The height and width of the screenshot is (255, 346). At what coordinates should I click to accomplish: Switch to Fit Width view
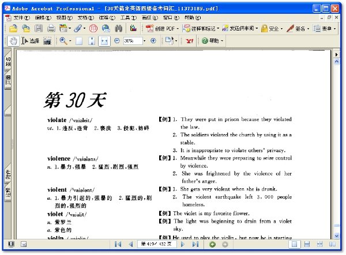pos(104,41)
